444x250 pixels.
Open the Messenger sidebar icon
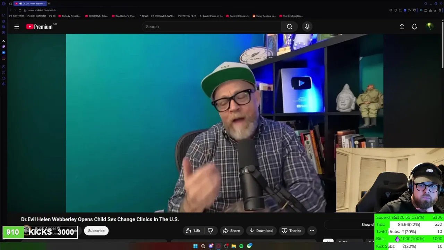(x=4, y=52)
